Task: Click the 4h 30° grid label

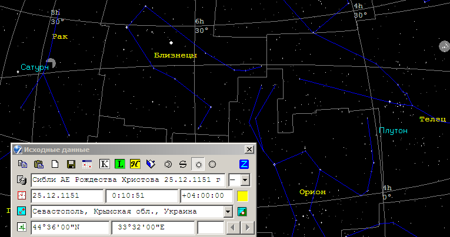Action: click(361, 11)
